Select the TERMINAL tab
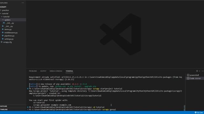The height and width of the screenshot is (114, 204). [x=69, y=71]
